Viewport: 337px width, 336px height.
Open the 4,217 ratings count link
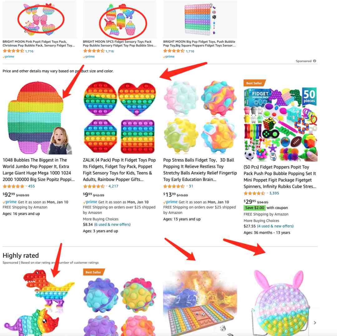point(113,186)
